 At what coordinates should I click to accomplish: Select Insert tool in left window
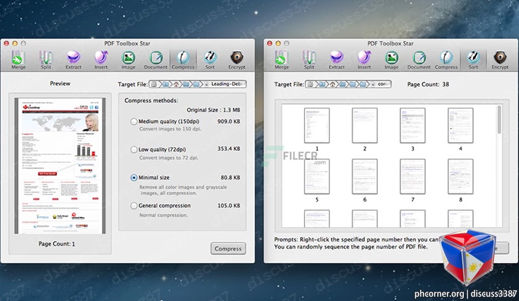(x=101, y=60)
